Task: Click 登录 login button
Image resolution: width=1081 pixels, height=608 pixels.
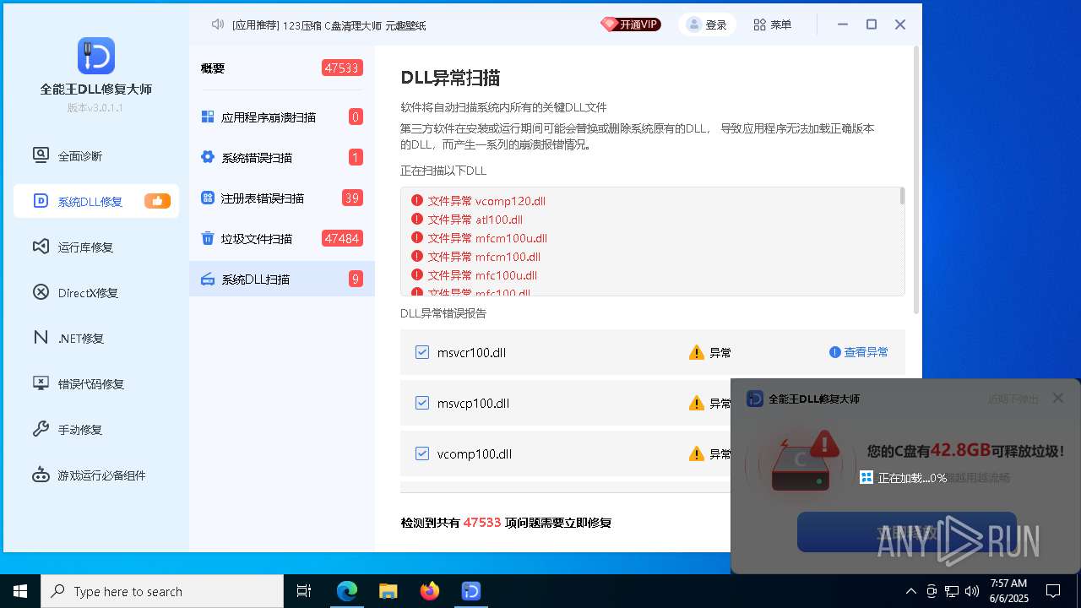Action: (708, 24)
